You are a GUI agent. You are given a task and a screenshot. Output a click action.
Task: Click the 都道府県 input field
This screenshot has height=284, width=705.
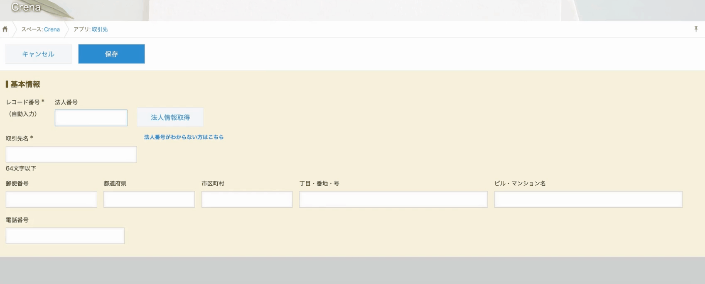[149, 199]
